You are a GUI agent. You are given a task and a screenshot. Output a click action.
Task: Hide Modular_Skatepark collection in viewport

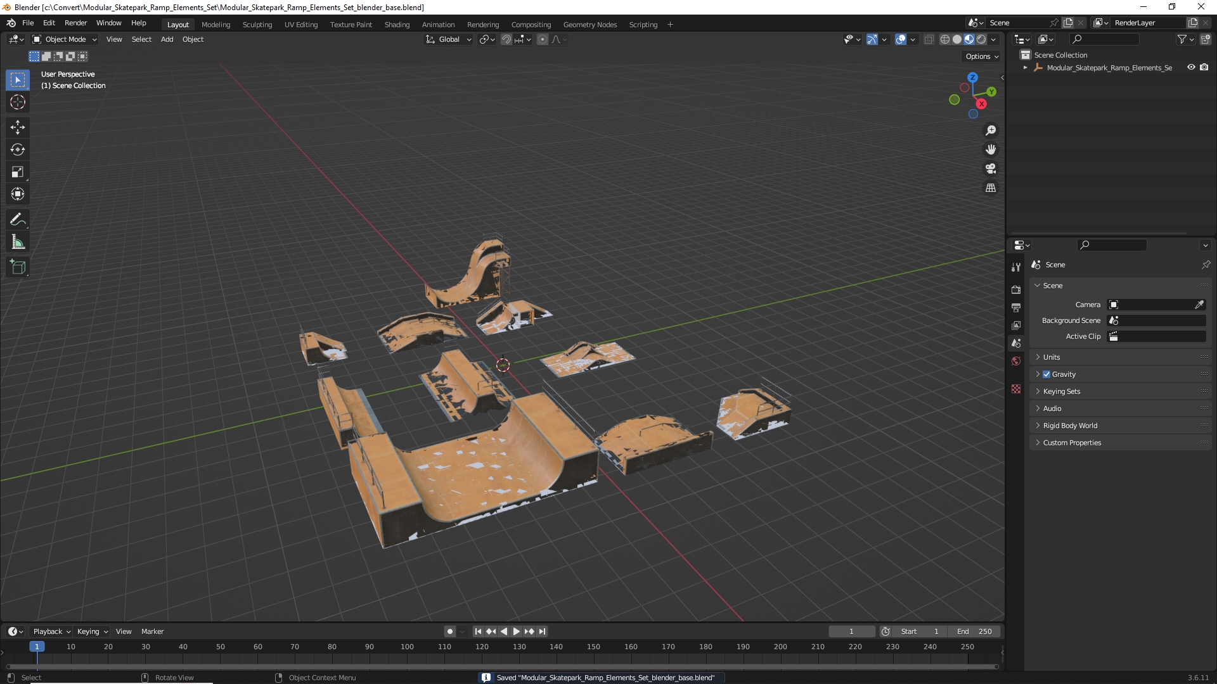tap(1191, 67)
